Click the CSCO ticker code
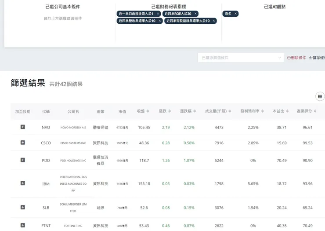 pos(46,143)
